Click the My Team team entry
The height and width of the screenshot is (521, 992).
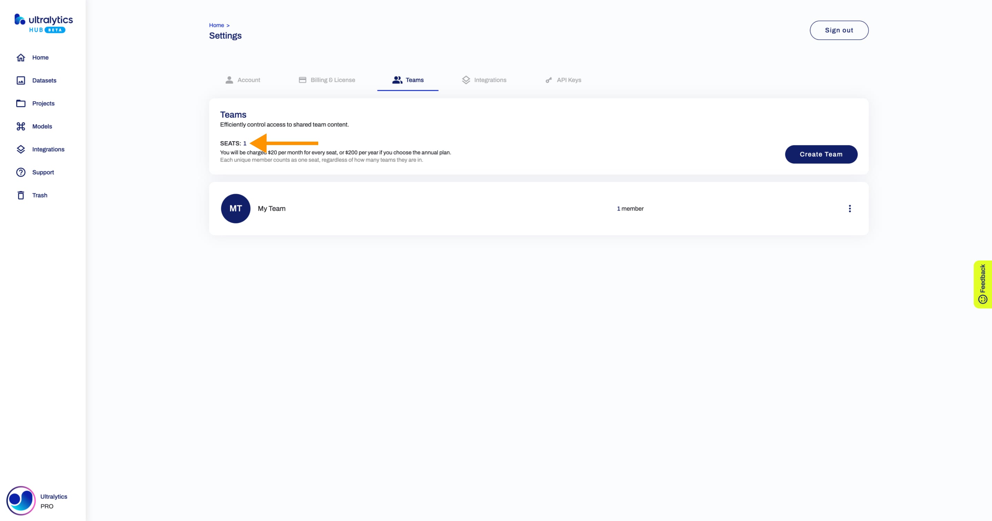(272, 208)
